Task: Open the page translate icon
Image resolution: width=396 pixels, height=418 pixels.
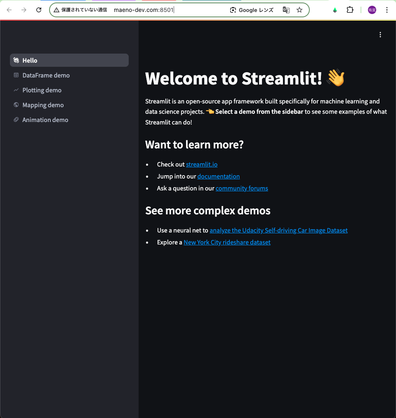Action: click(x=286, y=10)
